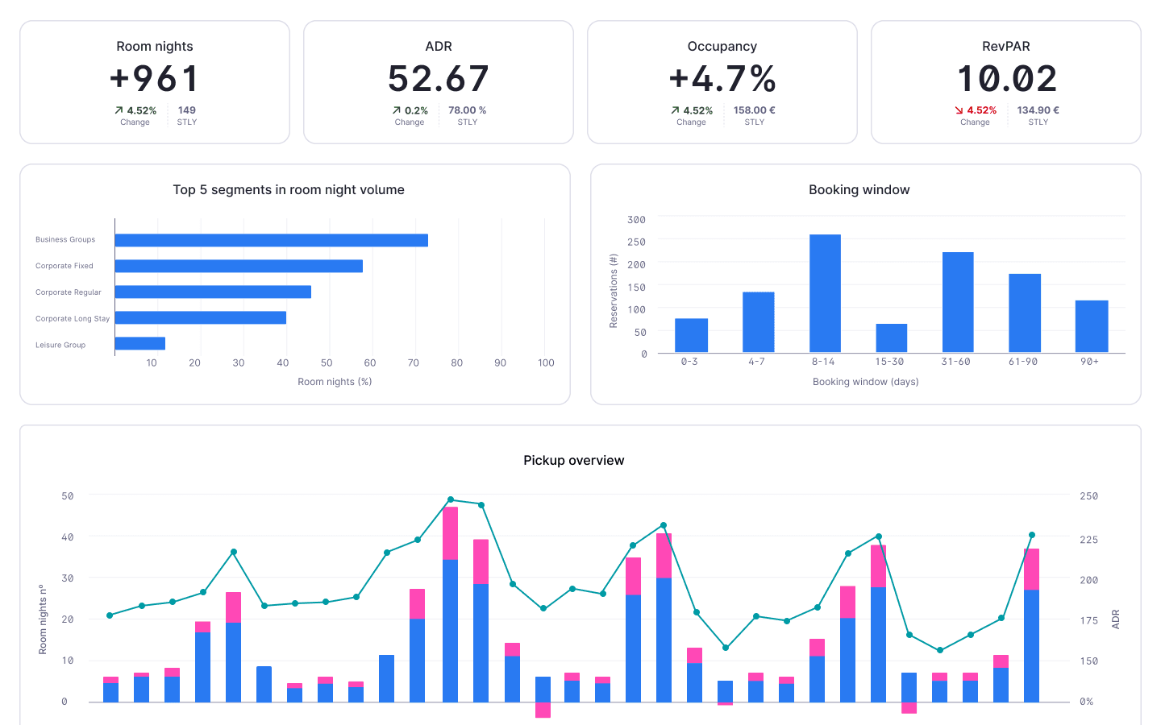Click the 'Top 5 segments in room night volume' heading

289,190
